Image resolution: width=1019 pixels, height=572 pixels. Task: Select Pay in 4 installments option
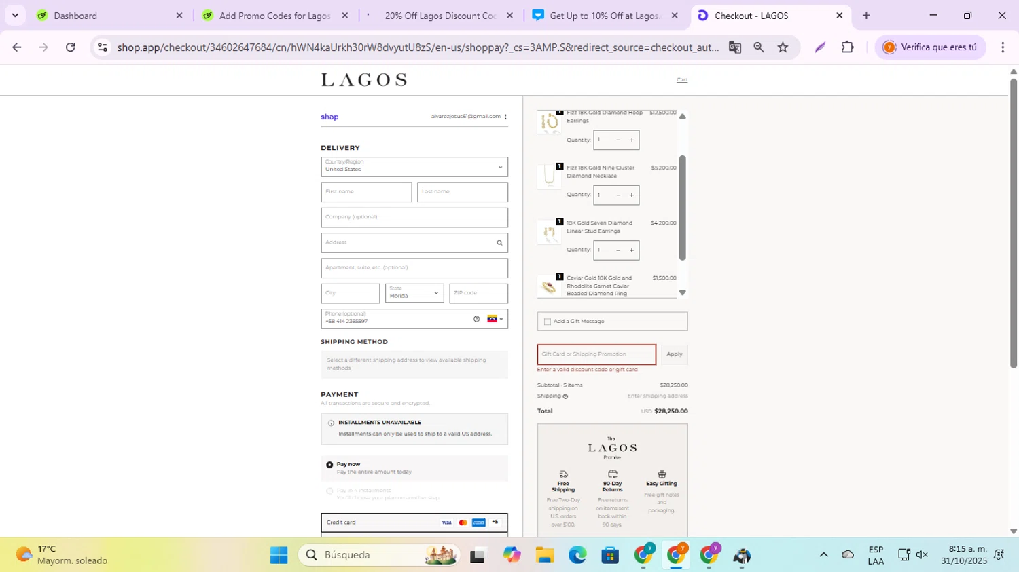point(329,491)
